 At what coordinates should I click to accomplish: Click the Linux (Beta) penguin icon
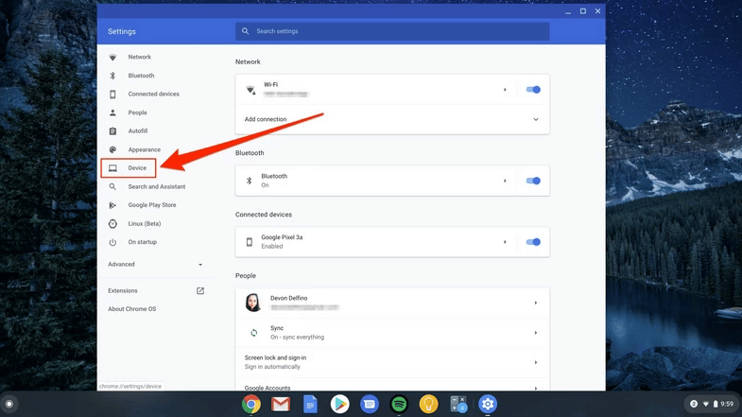click(112, 223)
